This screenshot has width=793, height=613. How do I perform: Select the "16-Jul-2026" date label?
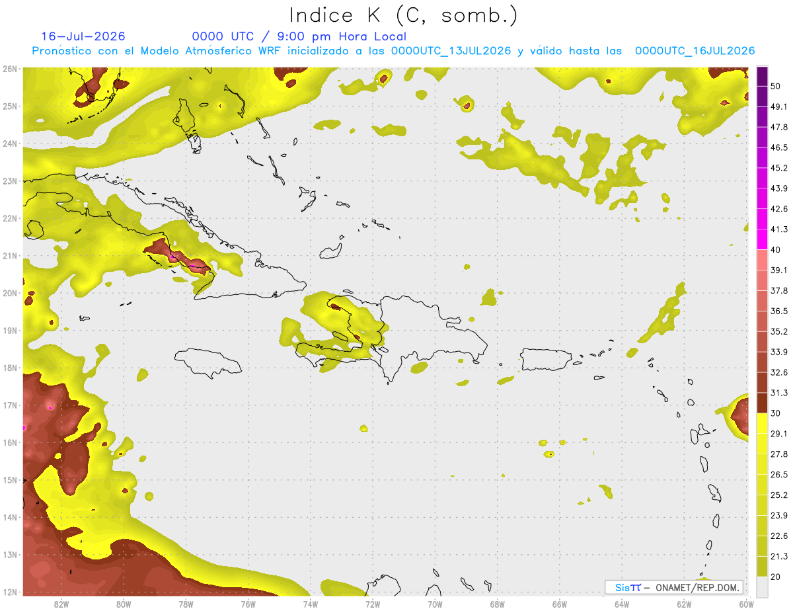(83, 36)
